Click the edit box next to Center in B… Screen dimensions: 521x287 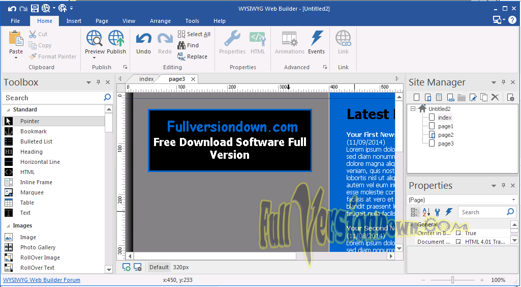coord(458,233)
